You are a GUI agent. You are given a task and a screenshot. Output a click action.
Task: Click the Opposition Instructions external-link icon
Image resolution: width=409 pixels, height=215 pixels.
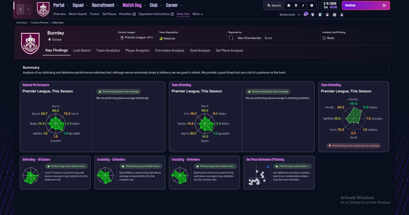[x=172, y=14]
